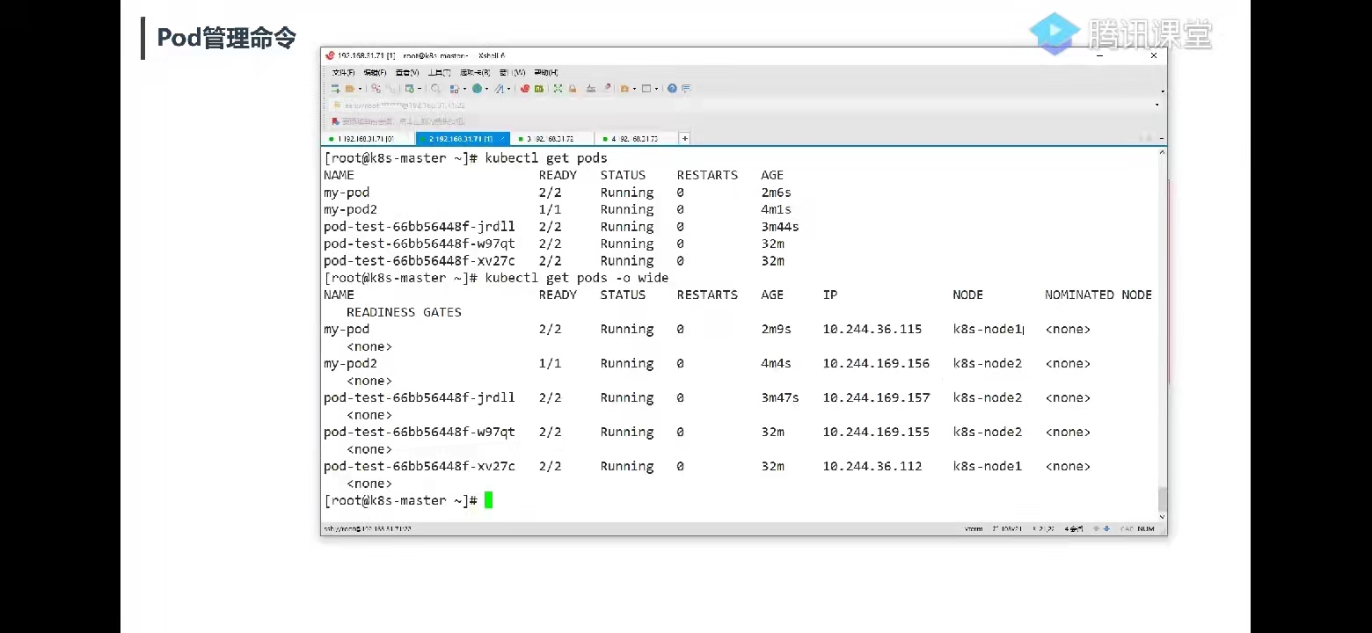This screenshot has width=1372, height=633.
Task: Open dropdown arrow beside the font tool icon
Action: (508, 89)
